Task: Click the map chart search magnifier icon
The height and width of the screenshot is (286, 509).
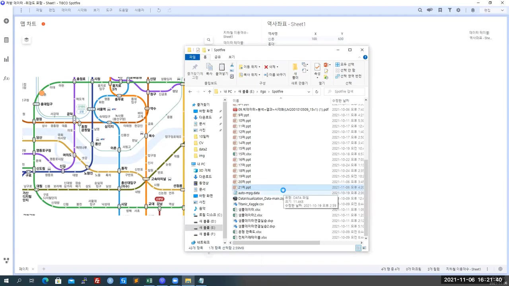Action: point(208,40)
